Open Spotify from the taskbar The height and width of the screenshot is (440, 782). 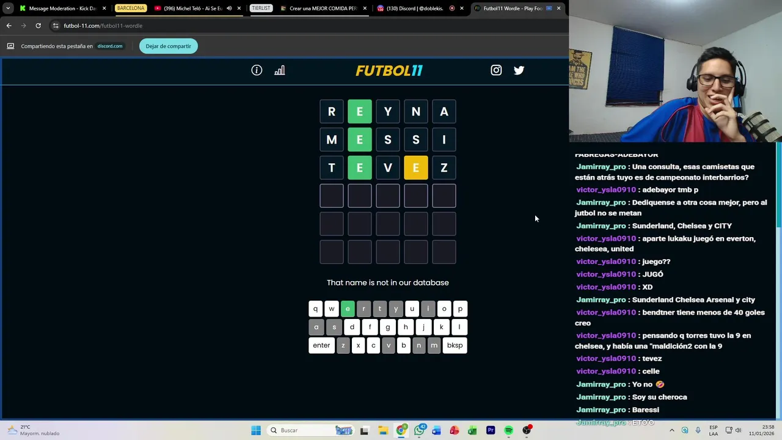(508, 430)
